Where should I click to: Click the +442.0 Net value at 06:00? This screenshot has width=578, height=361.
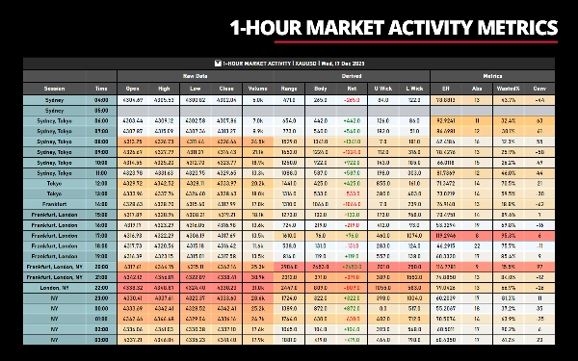pyautogui.click(x=352, y=121)
